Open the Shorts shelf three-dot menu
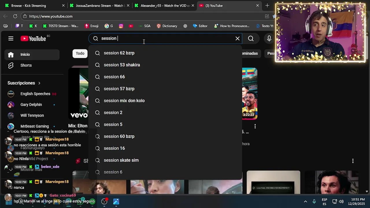This screenshot has height=208, width=370. tap(353, 161)
